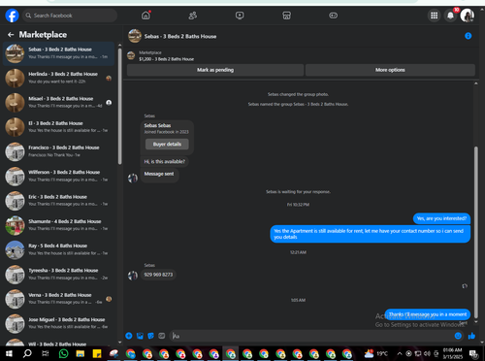Choose a GIF icon in composer

click(x=162, y=336)
